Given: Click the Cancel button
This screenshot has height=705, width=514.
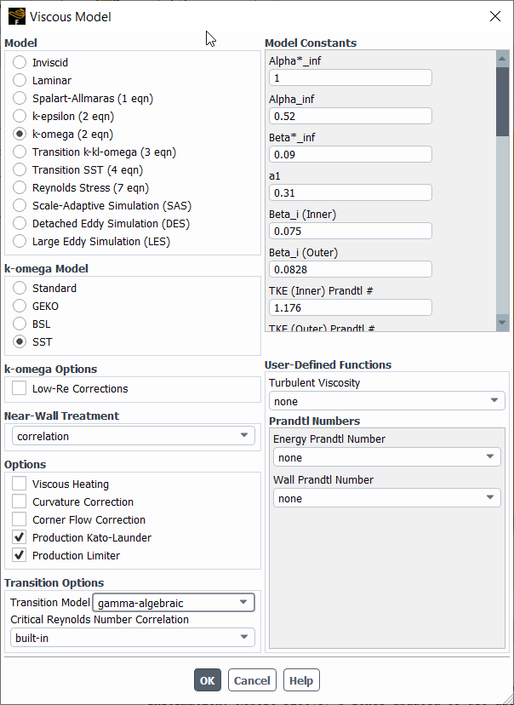Looking at the screenshot, I should click(x=252, y=680).
